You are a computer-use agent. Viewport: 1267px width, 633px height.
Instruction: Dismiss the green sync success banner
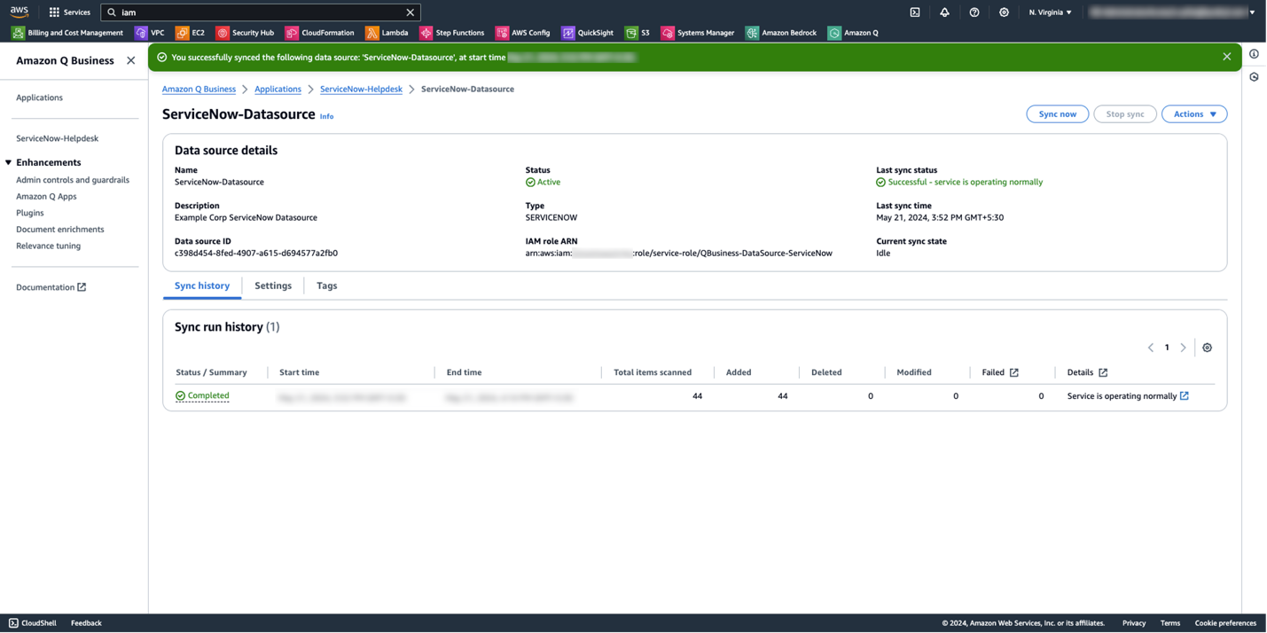click(x=1227, y=57)
